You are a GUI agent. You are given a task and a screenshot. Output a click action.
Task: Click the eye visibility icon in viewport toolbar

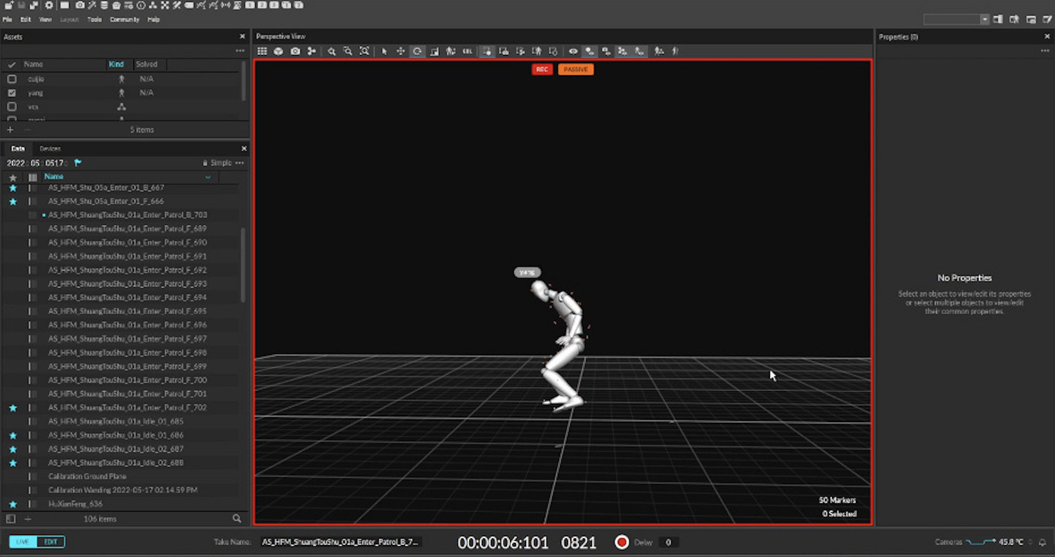pos(573,51)
